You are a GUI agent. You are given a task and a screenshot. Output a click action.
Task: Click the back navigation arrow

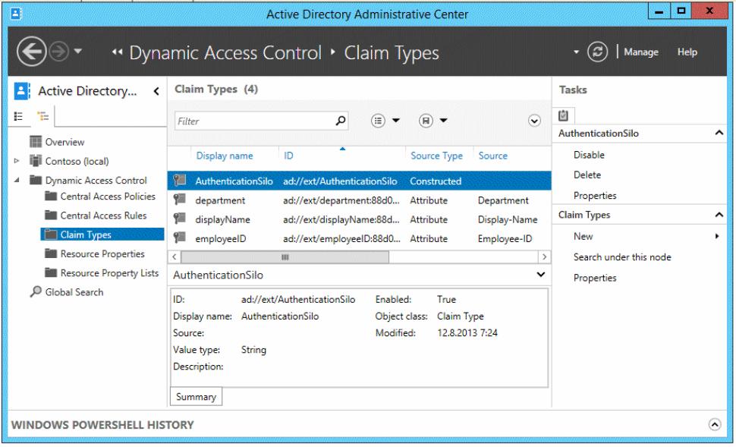[31, 51]
